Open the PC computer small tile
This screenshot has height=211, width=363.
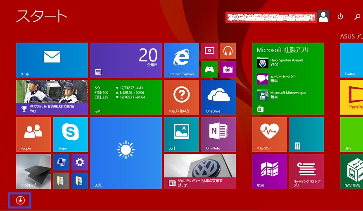(x=61, y=162)
